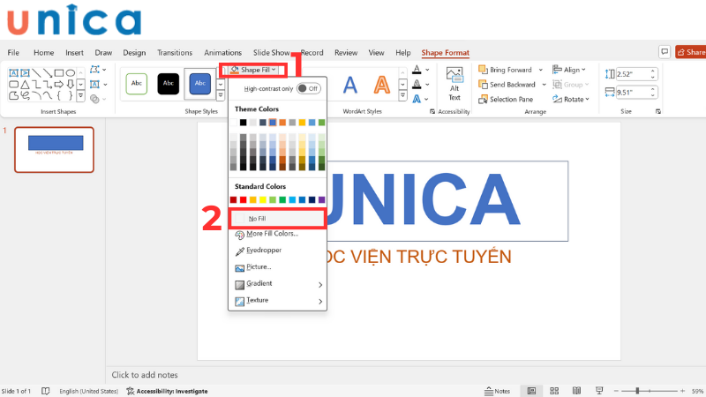Switch to the Shape Format tab

446,53
